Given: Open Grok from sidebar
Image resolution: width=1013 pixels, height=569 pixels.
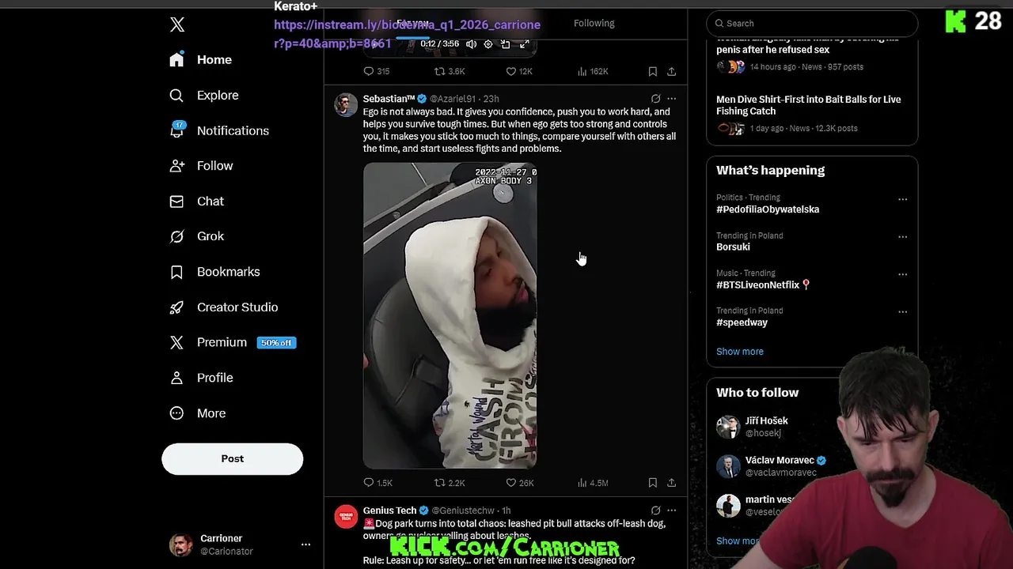Looking at the screenshot, I should click(198, 236).
